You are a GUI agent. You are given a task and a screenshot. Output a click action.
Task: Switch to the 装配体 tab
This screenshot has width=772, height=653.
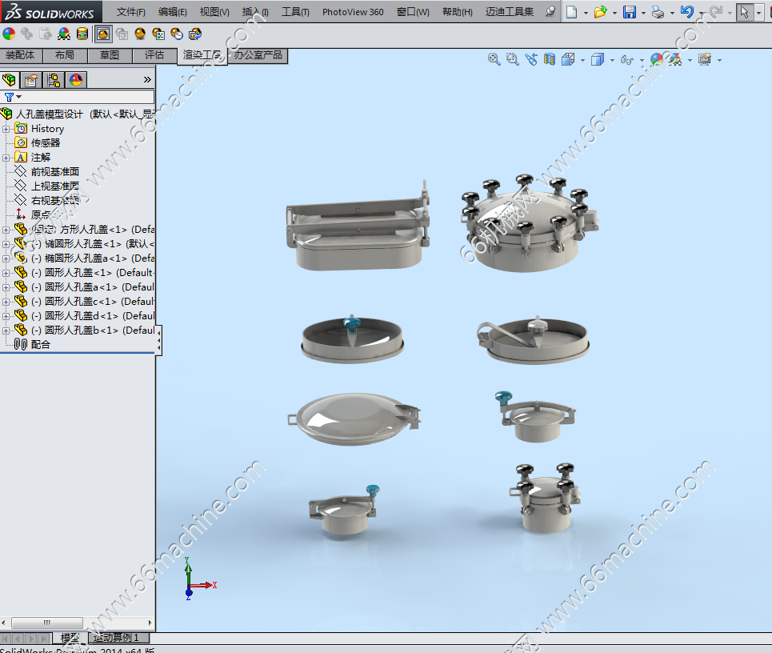coord(21,55)
